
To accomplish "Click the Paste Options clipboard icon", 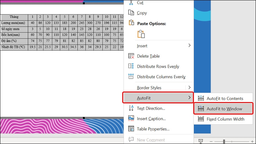I will 131,23.
